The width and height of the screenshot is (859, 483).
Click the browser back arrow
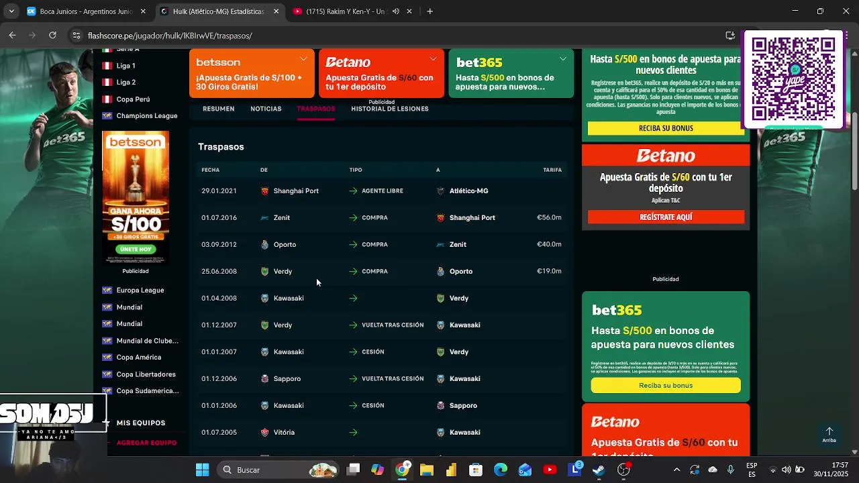12,36
